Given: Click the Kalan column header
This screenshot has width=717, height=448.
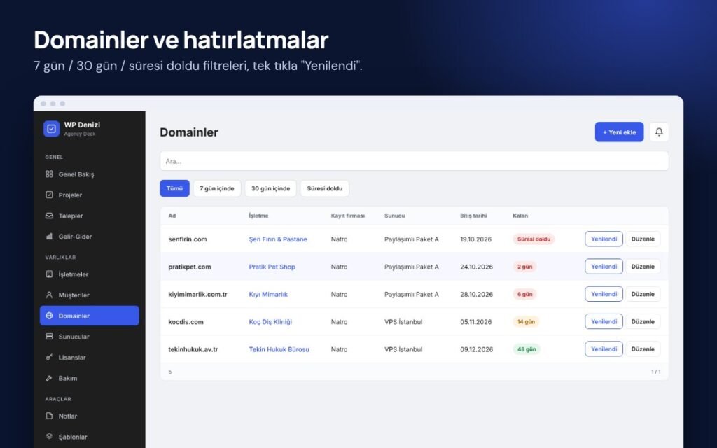Looking at the screenshot, I should [520, 216].
